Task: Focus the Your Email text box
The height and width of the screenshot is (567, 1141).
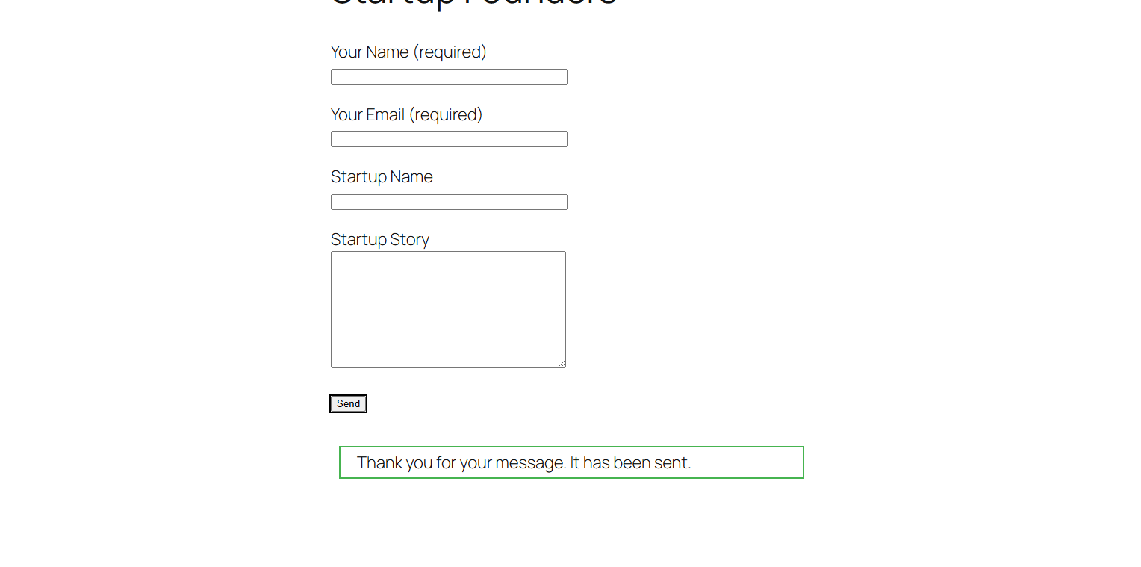Action: coord(449,140)
